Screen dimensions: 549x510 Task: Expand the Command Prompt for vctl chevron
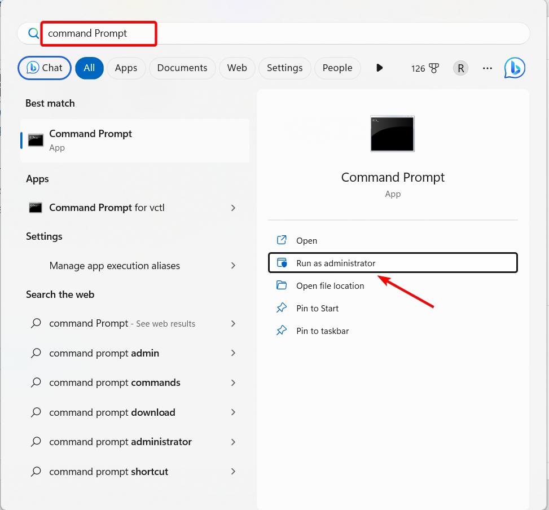point(233,208)
